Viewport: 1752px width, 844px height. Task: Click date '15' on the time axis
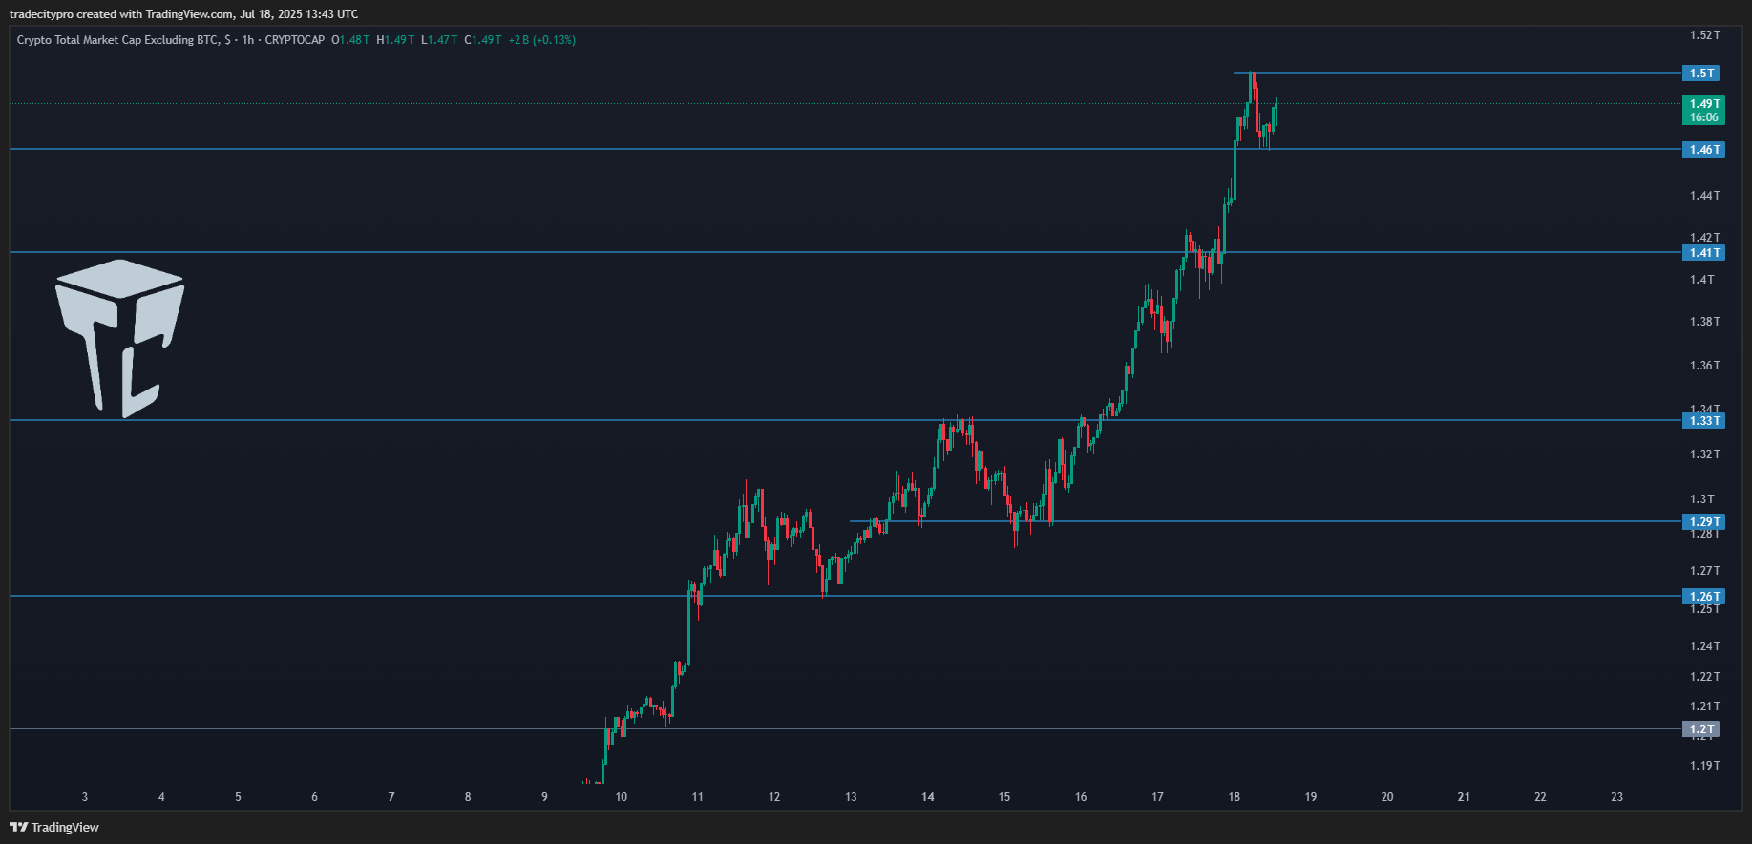tap(1004, 797)
